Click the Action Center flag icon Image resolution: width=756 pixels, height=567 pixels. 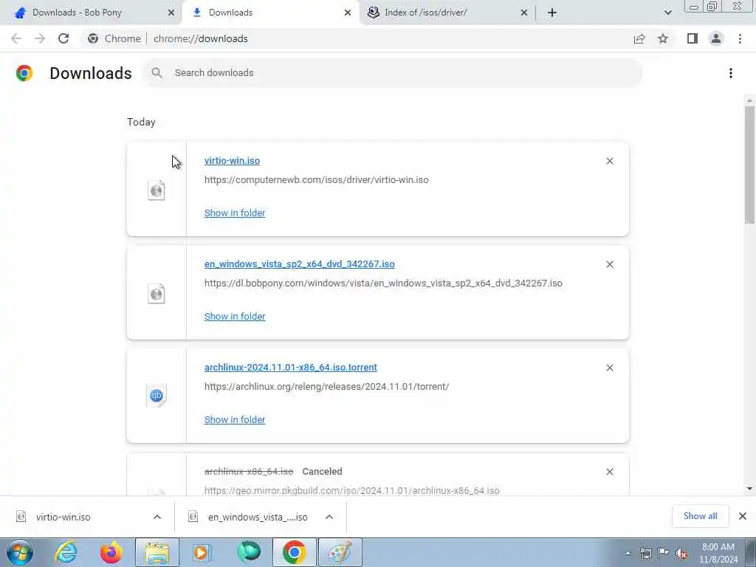click(x=664, y=553)
